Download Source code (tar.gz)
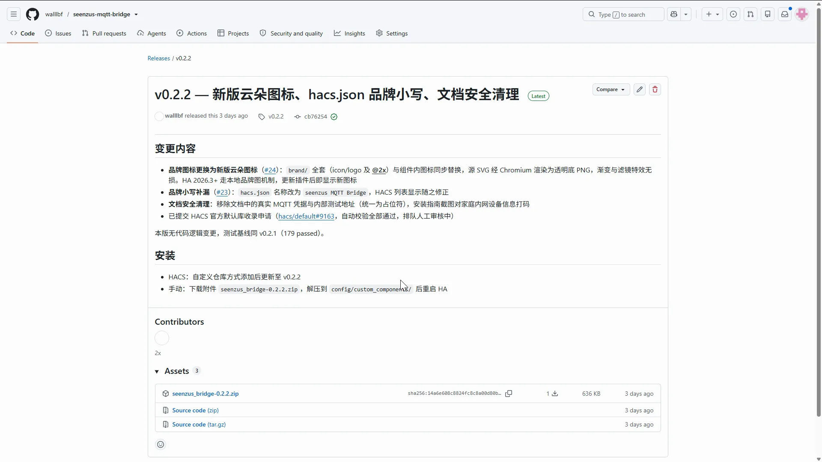This screenshot has width=822, height=462. pyautogui.click(x=199, y=424)
